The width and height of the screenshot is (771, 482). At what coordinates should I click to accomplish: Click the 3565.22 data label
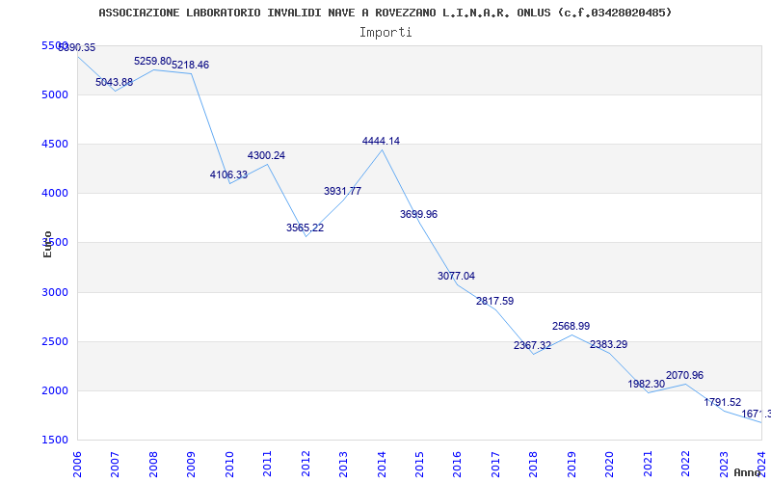305,228
